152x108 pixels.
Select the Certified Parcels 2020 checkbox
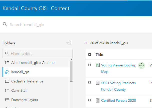click(x=90, y=100)
